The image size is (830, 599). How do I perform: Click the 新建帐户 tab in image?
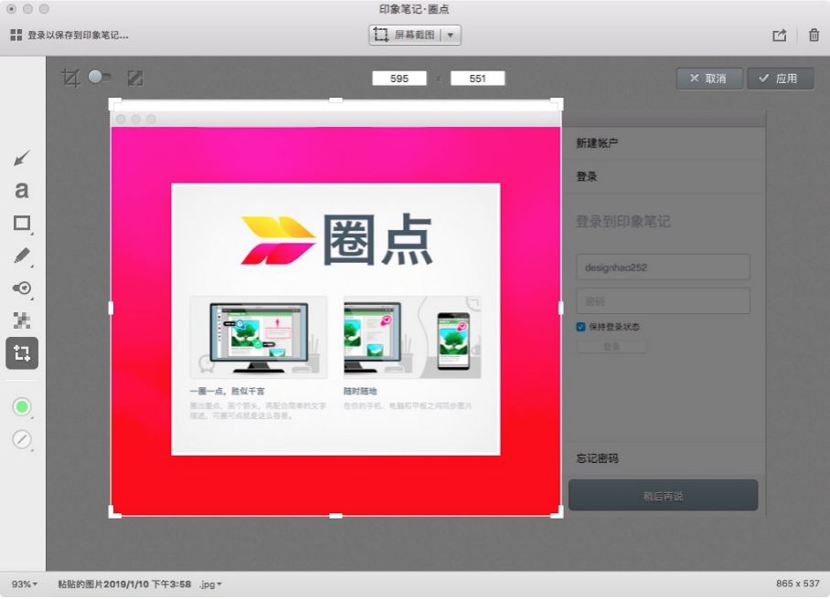[x=597, y=142]
